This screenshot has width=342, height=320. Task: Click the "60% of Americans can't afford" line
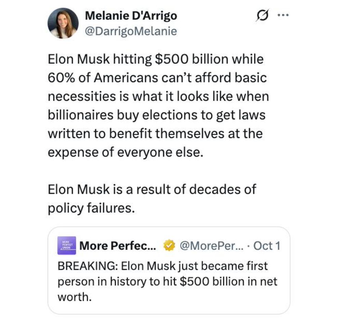157,78
